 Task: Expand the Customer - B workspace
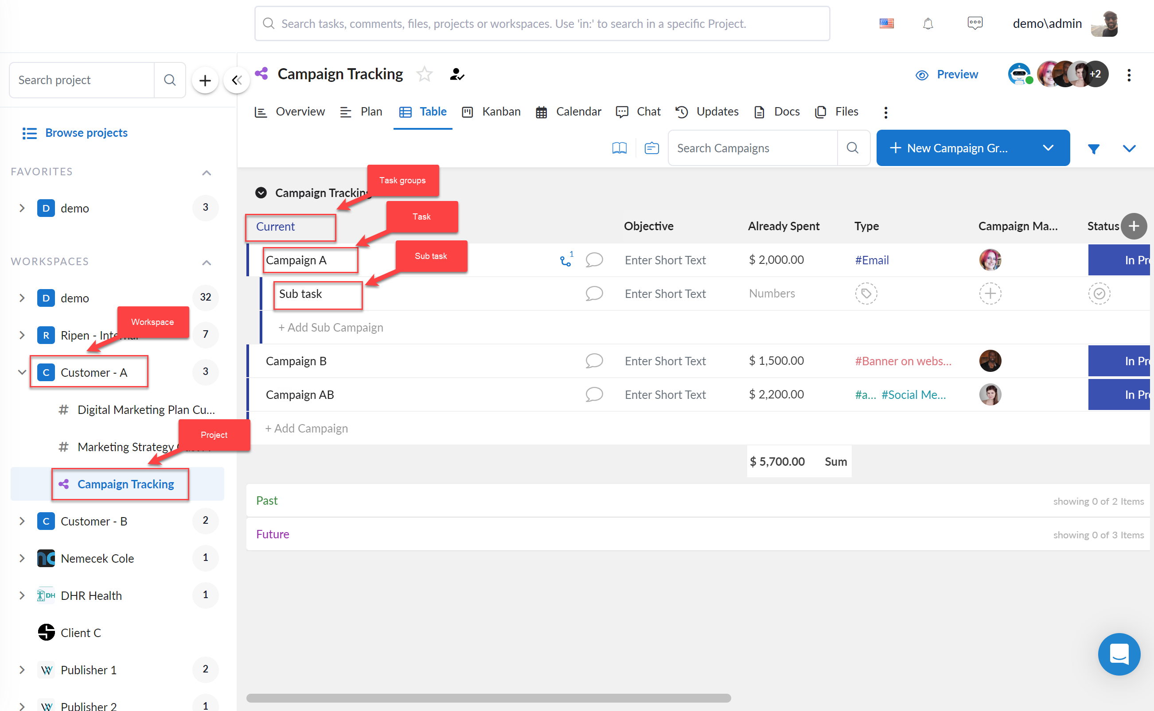pos(22,521)
